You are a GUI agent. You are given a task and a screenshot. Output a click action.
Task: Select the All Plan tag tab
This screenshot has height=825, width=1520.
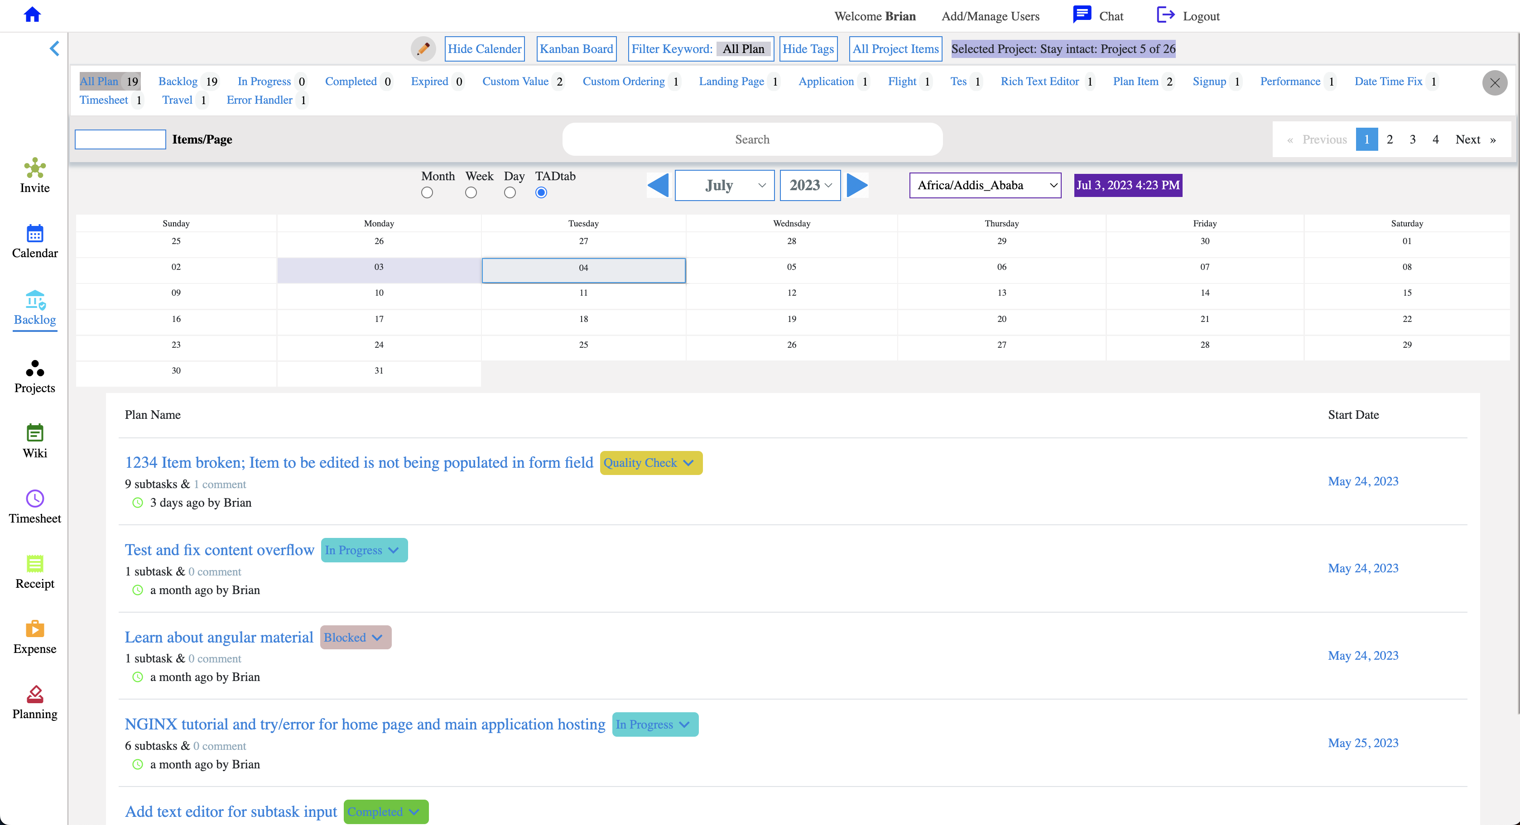click(x=110, y=82)
